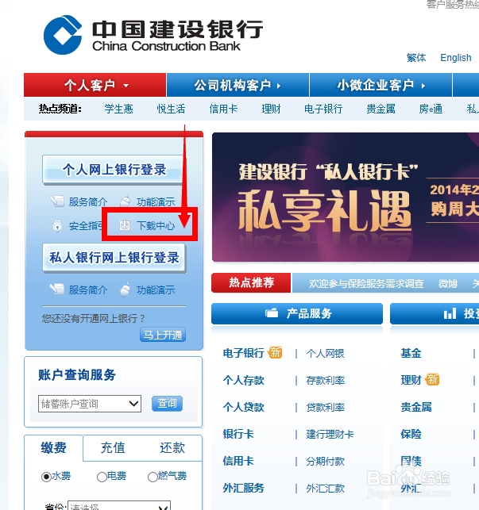Open the 下载中心 download icon
Screen dimensions: 479x510
coord(125,225)
